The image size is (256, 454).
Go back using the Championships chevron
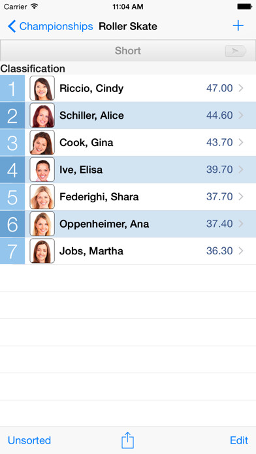(12, 26)
